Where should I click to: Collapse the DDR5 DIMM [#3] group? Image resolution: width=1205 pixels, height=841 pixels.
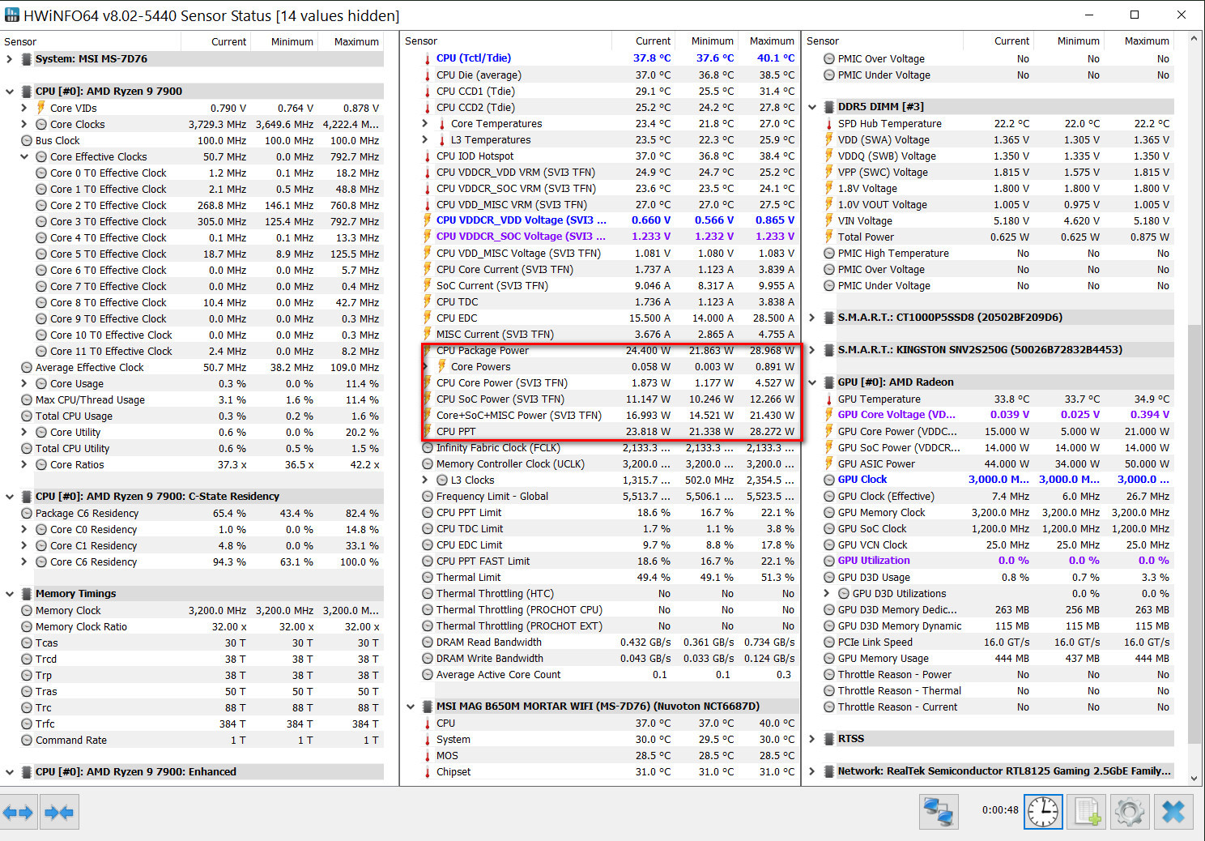(812, 107)
